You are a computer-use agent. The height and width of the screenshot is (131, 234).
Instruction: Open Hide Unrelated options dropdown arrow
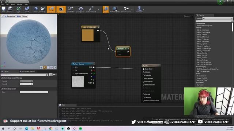(x=98, y=9)
